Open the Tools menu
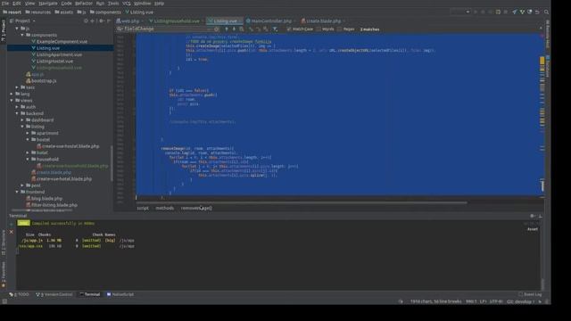Screen dimensions: 571x321 (113, 4)
